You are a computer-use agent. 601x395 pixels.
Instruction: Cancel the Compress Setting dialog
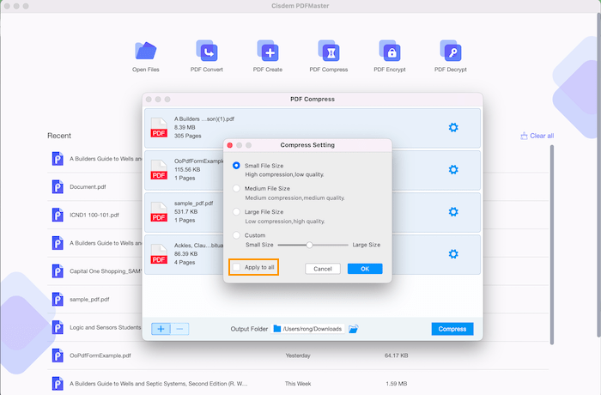coord(323,269)
